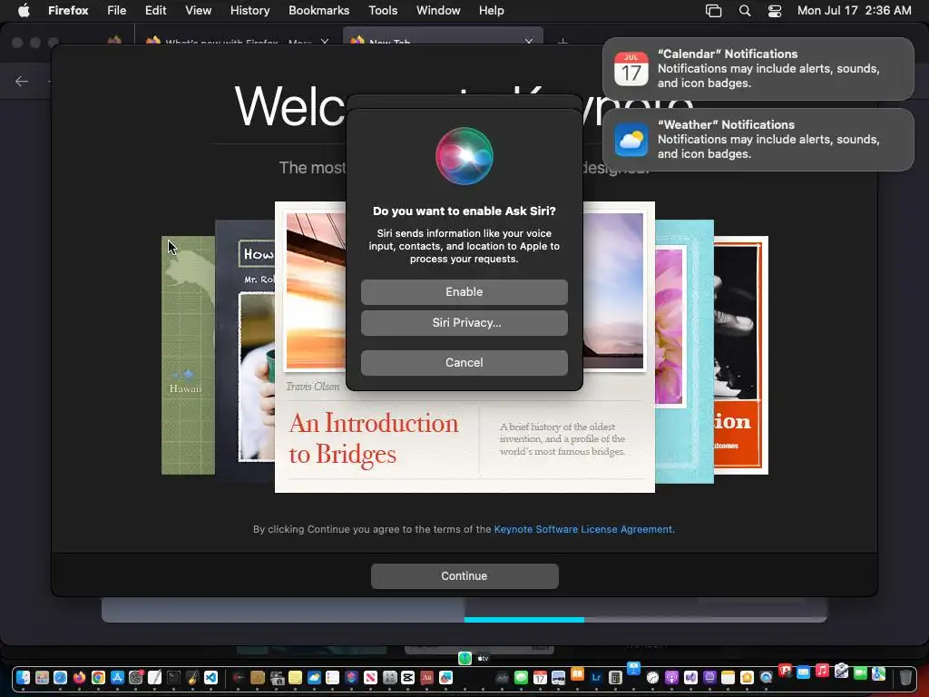Open Home from the Dock
The width and height of the screenshot is (929, 697).
tap(748, 677)
